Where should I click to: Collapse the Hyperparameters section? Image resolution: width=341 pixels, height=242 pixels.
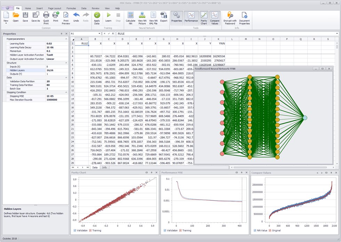click(x=66, y=39)
